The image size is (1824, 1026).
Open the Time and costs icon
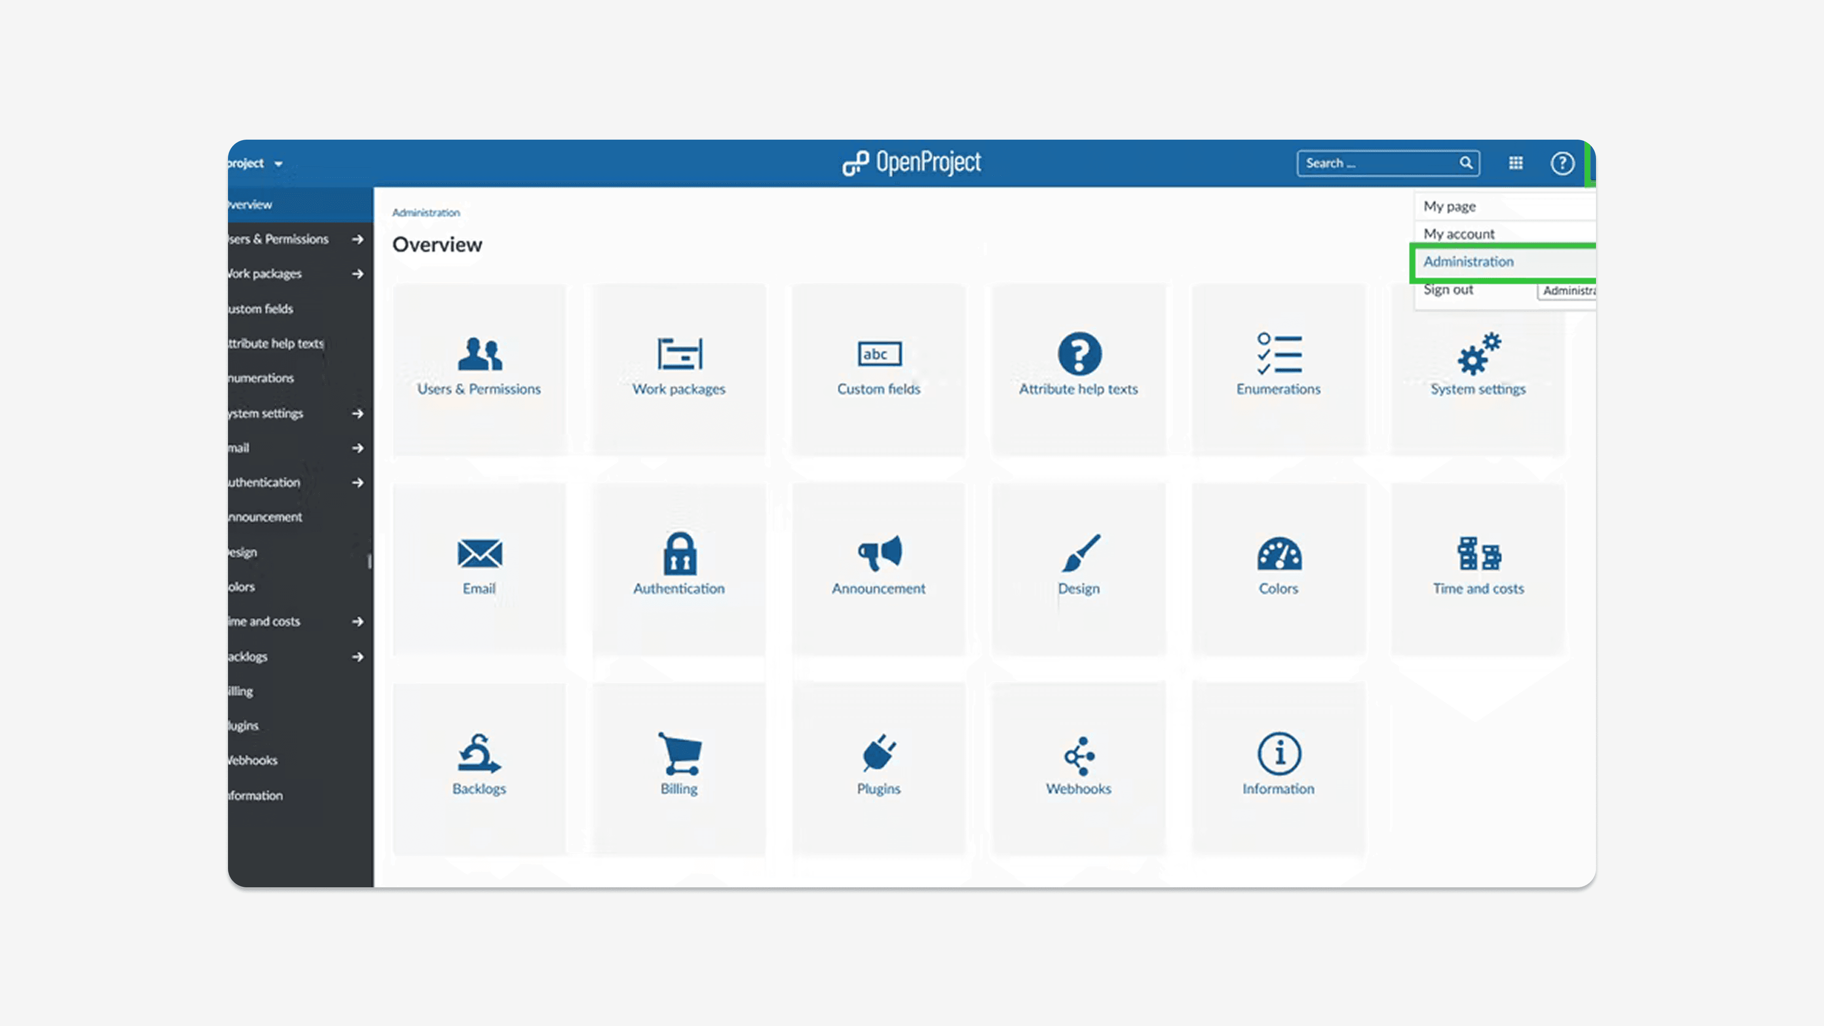[x=1479, y=553]
